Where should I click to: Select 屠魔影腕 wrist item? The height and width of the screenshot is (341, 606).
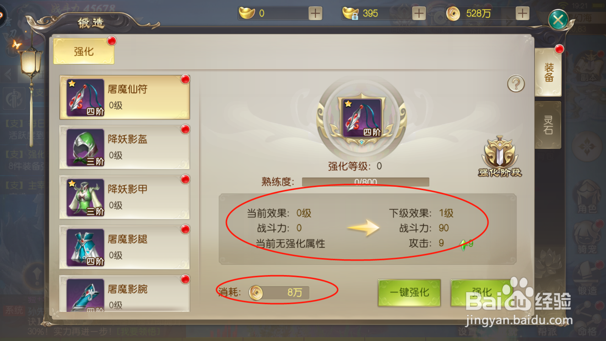click(x=125, y=294)
